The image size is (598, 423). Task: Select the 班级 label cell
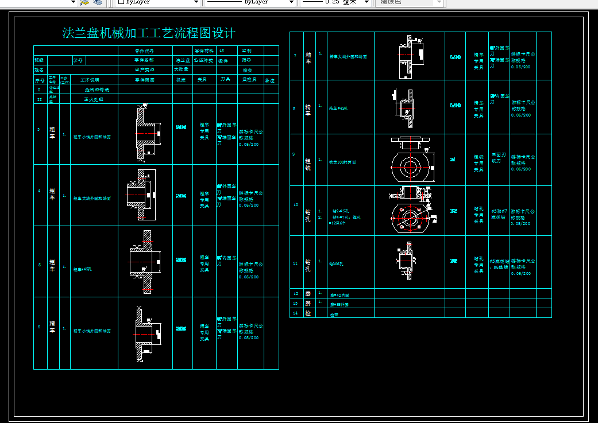[x=39, y=60]
